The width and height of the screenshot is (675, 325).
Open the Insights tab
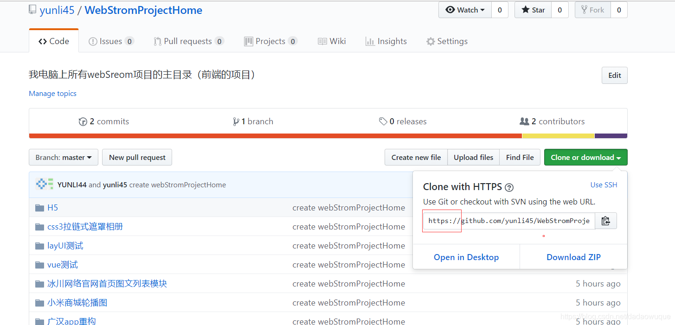(x=386, y=41)
